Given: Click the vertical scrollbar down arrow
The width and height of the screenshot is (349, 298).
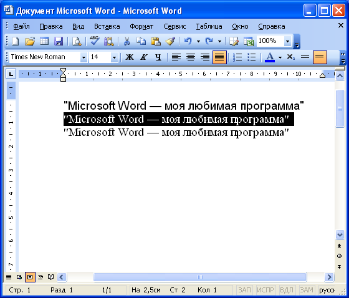Looking at the screenshot, I should [x=340, y=234].
